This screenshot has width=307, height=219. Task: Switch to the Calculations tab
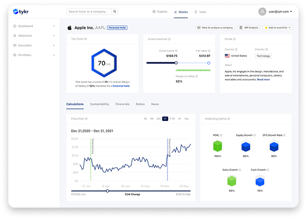coord(75,104)
